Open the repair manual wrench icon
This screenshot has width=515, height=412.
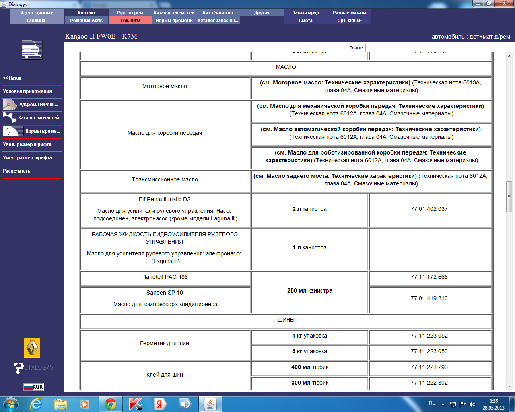(10, 105)
